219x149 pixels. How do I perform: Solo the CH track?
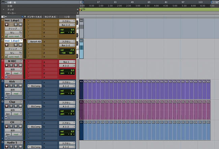(16, 126)
